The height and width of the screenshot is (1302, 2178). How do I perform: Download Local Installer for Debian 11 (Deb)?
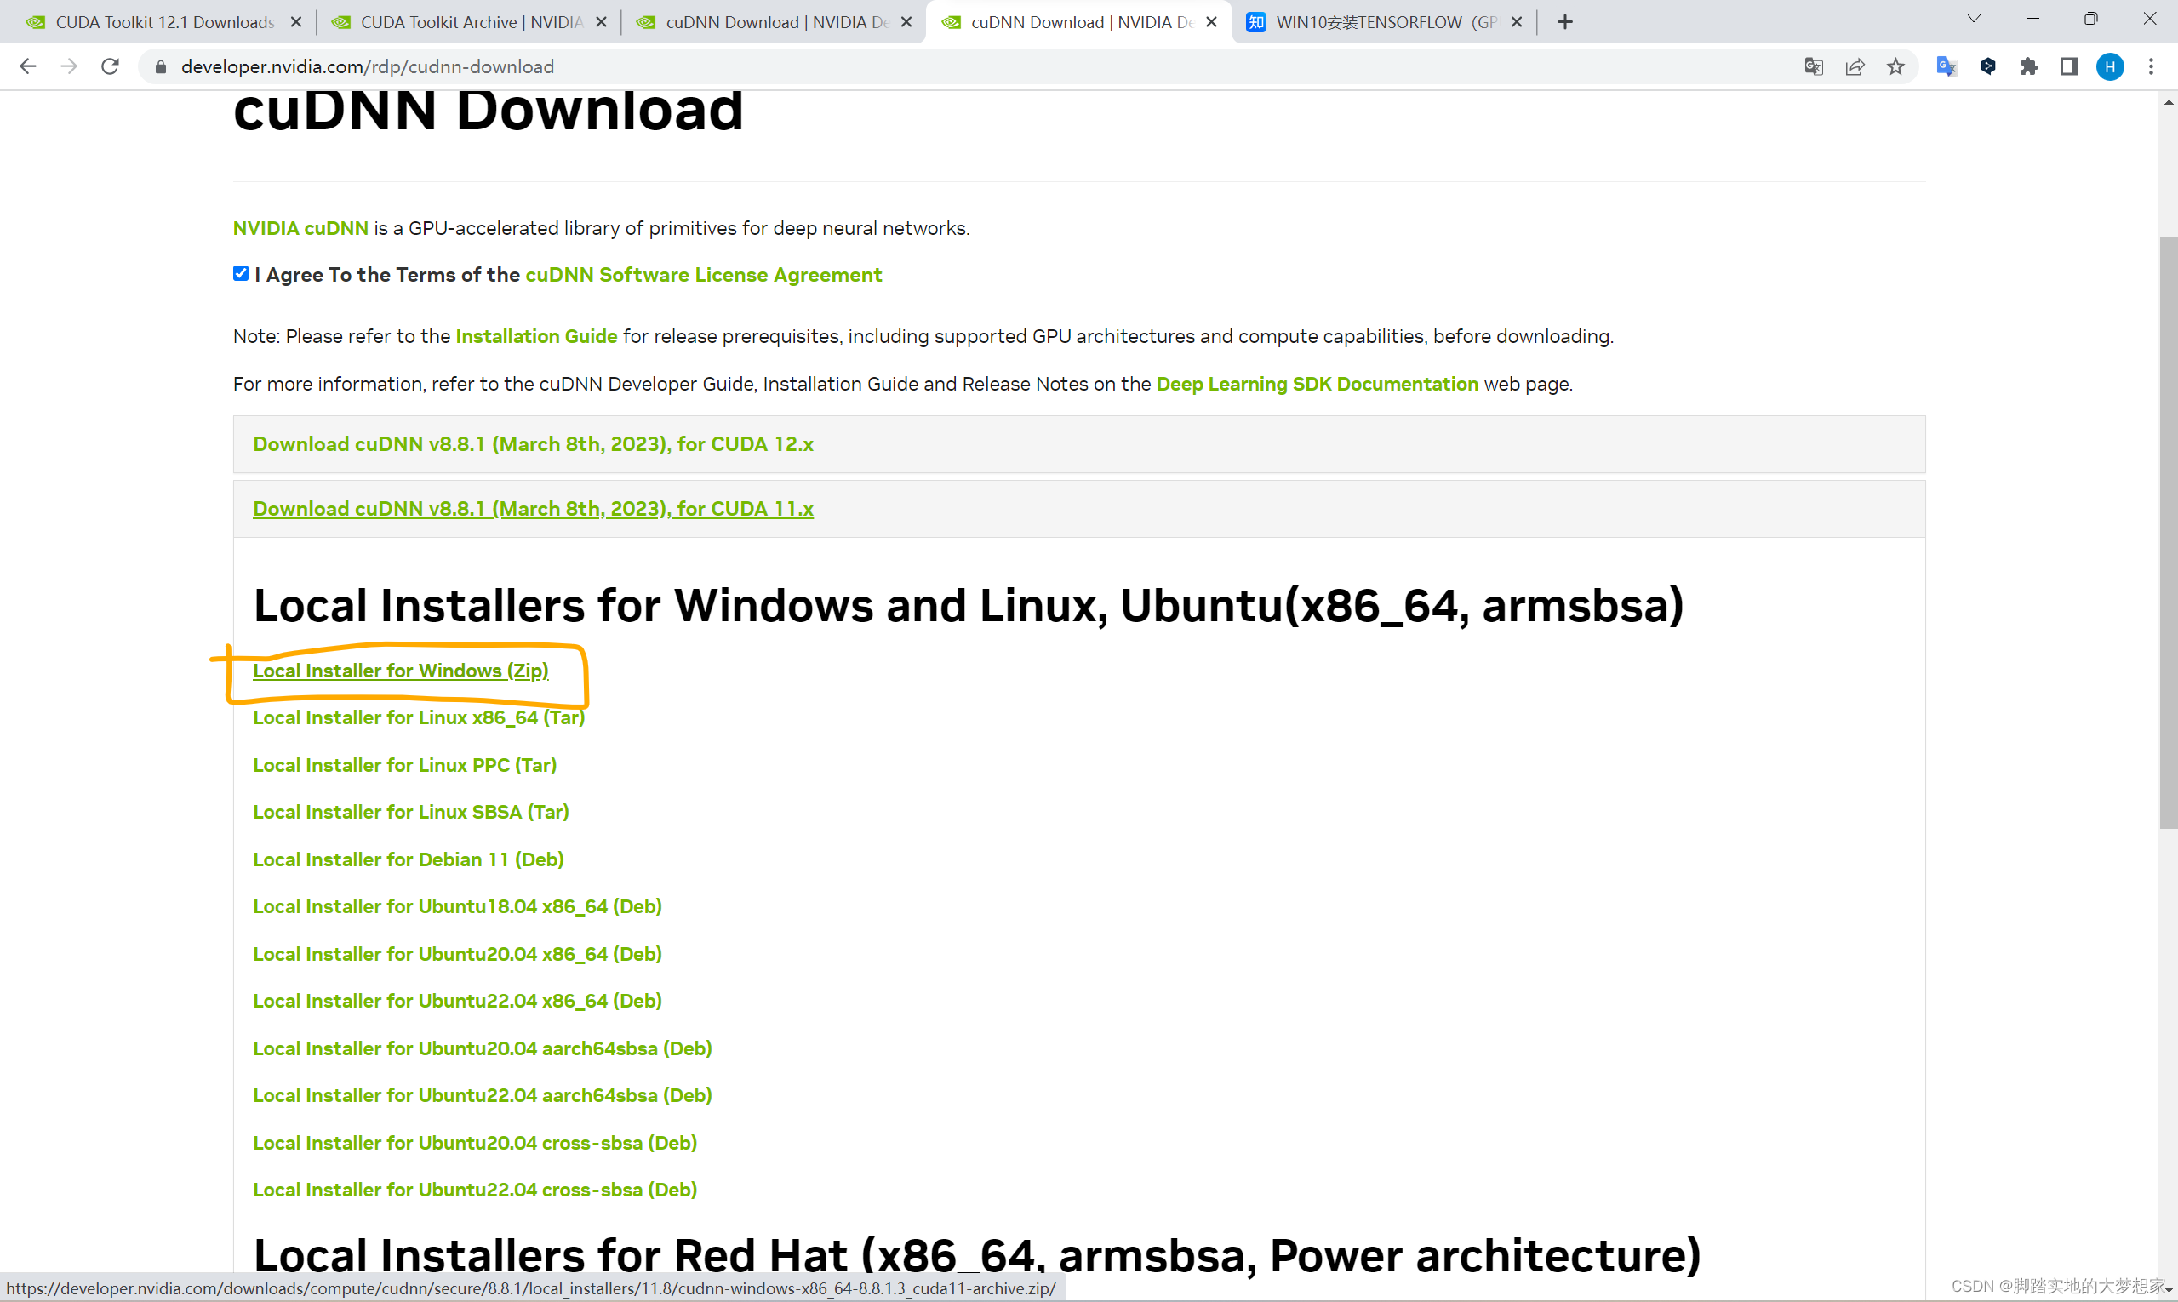[x=408, y=859]
